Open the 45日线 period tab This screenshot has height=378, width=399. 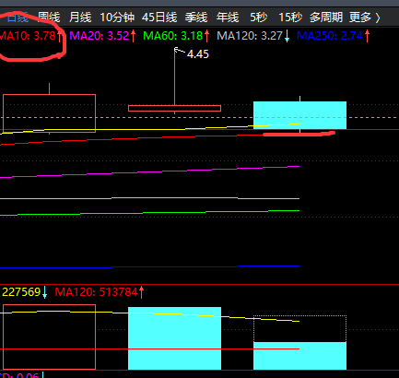159,18
